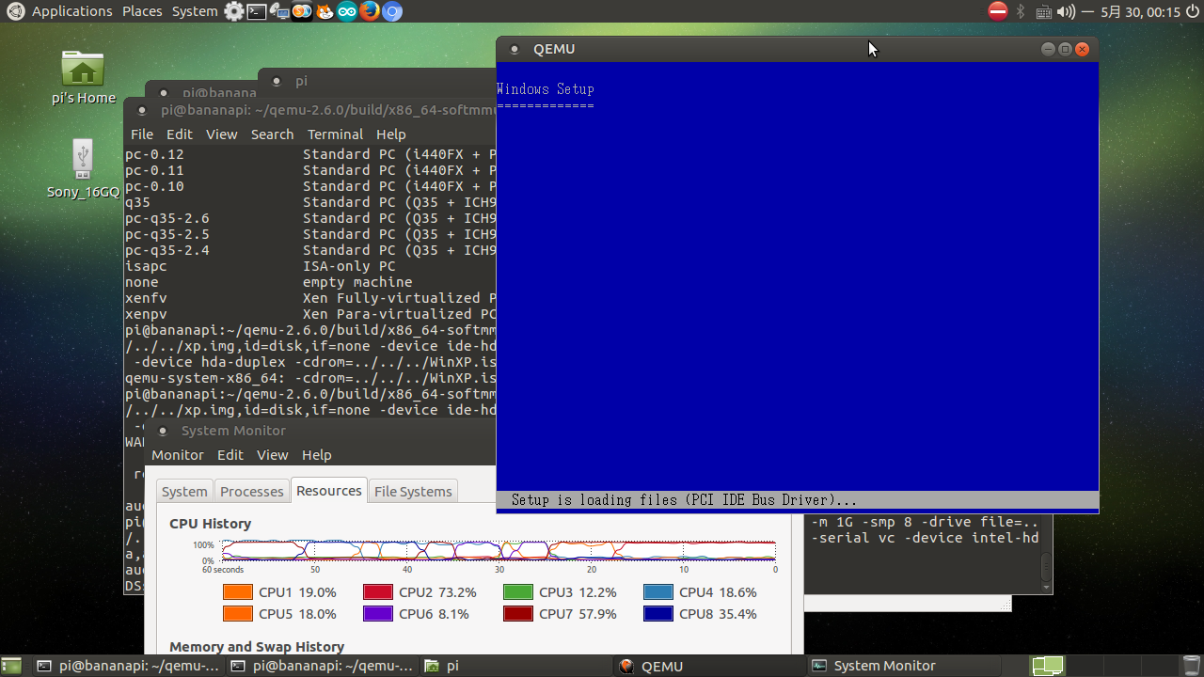Change the CPU3 green color swatch
This screenshot has width=1204, height=677.
point(518,592)
